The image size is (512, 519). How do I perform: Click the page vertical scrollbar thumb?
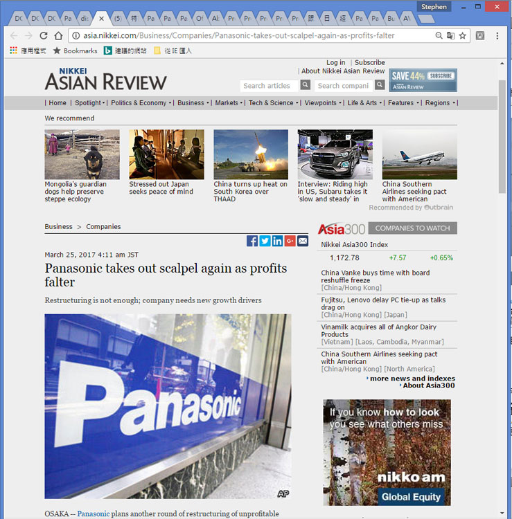click(x=502, y=136)
